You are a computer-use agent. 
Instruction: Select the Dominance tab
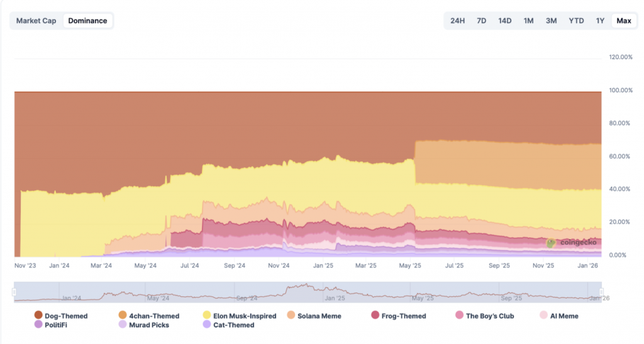[87, 21]
